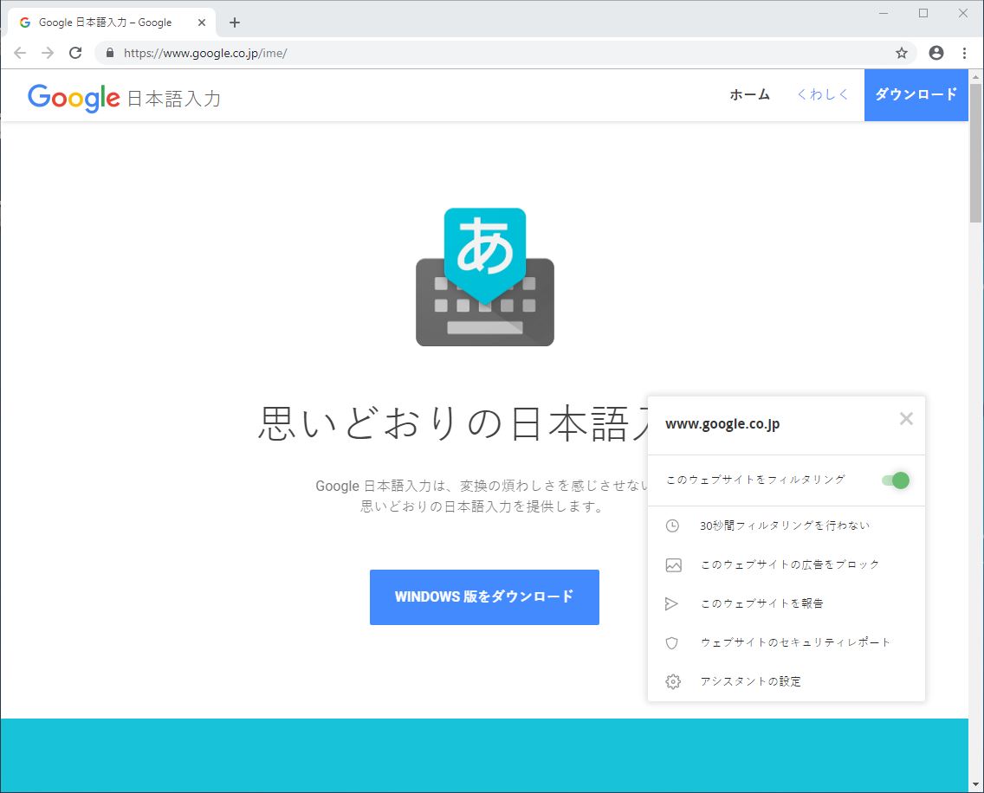Click the 日本語入力 text beside Google logo
The width and height of the screenshot is (984, 793).
[x=174, y=99]
